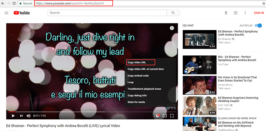The height and width of the screenshot is (131, 266).
Task: Enable Loop from the context menu
Action: point(131,82)
